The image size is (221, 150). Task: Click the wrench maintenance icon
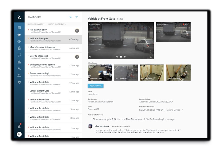pyautogui.click(x=19, y=69)
